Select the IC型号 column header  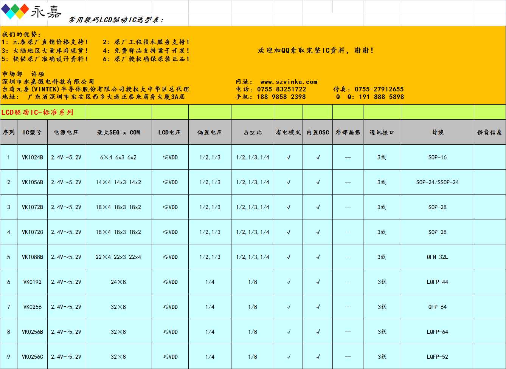click(32, 132)
